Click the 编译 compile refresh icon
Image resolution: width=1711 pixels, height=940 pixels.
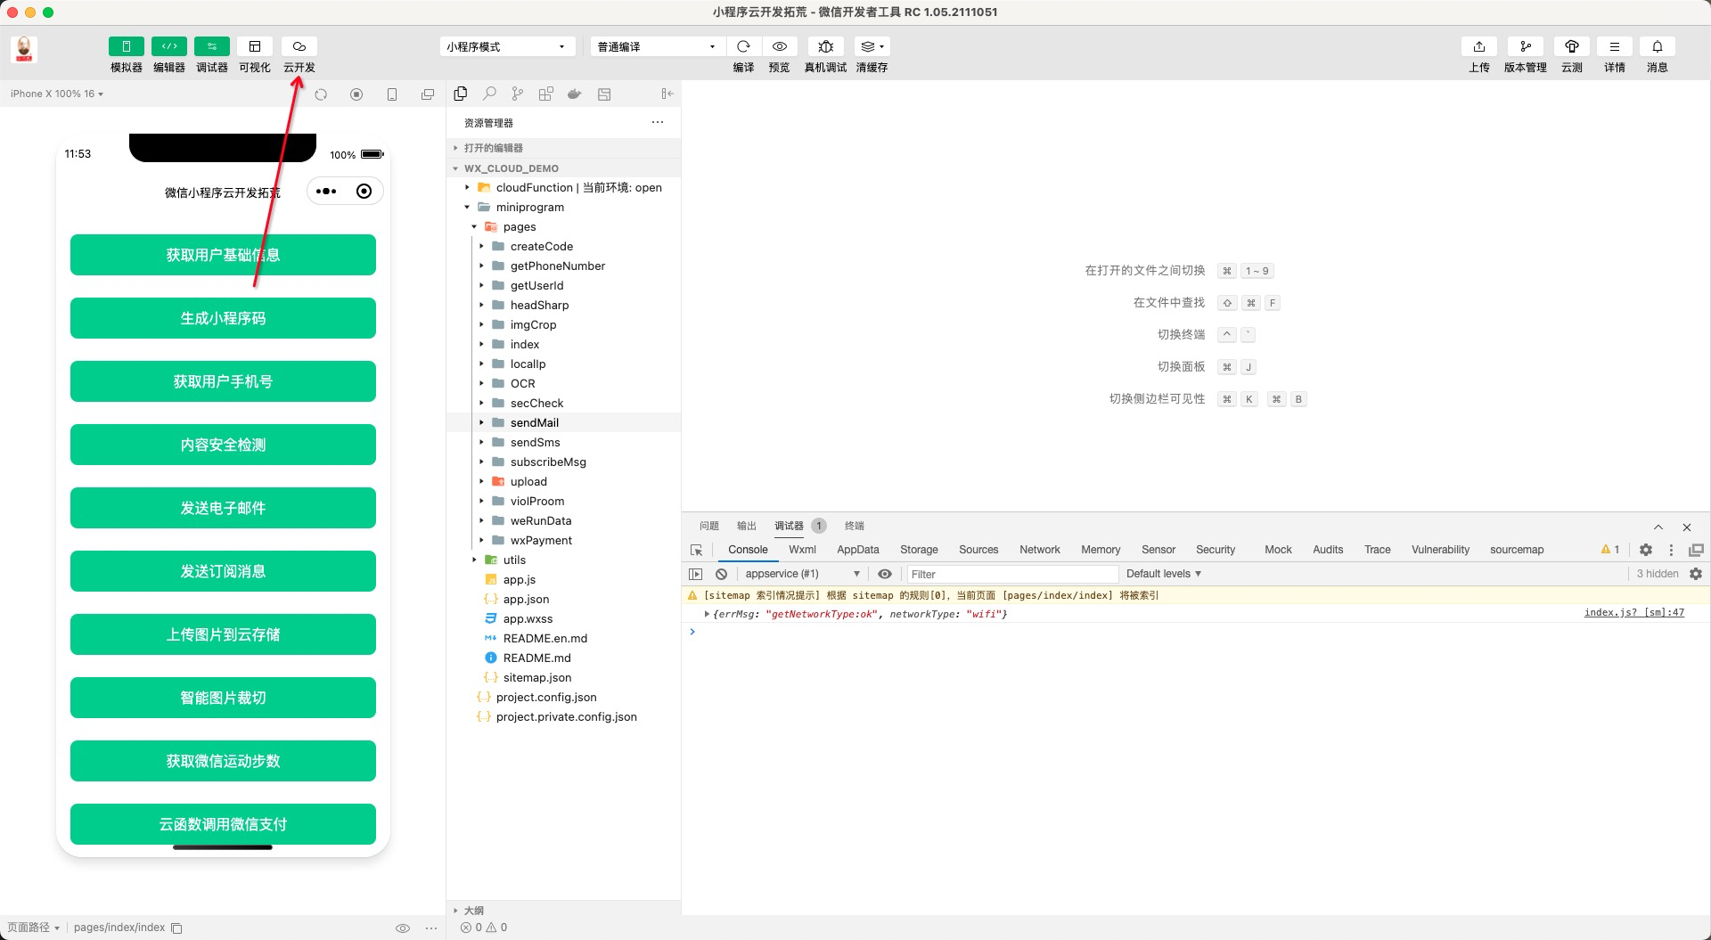[x=743, y=46]
